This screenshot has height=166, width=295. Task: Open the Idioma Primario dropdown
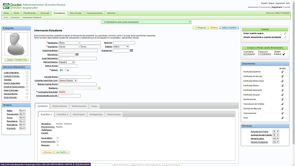(x=67, y=62)
